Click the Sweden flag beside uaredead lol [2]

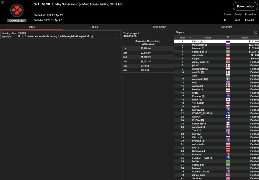[x=228, y=79]
